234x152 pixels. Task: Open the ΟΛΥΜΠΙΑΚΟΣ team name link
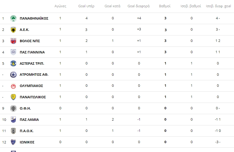click(x=31, y=86)
